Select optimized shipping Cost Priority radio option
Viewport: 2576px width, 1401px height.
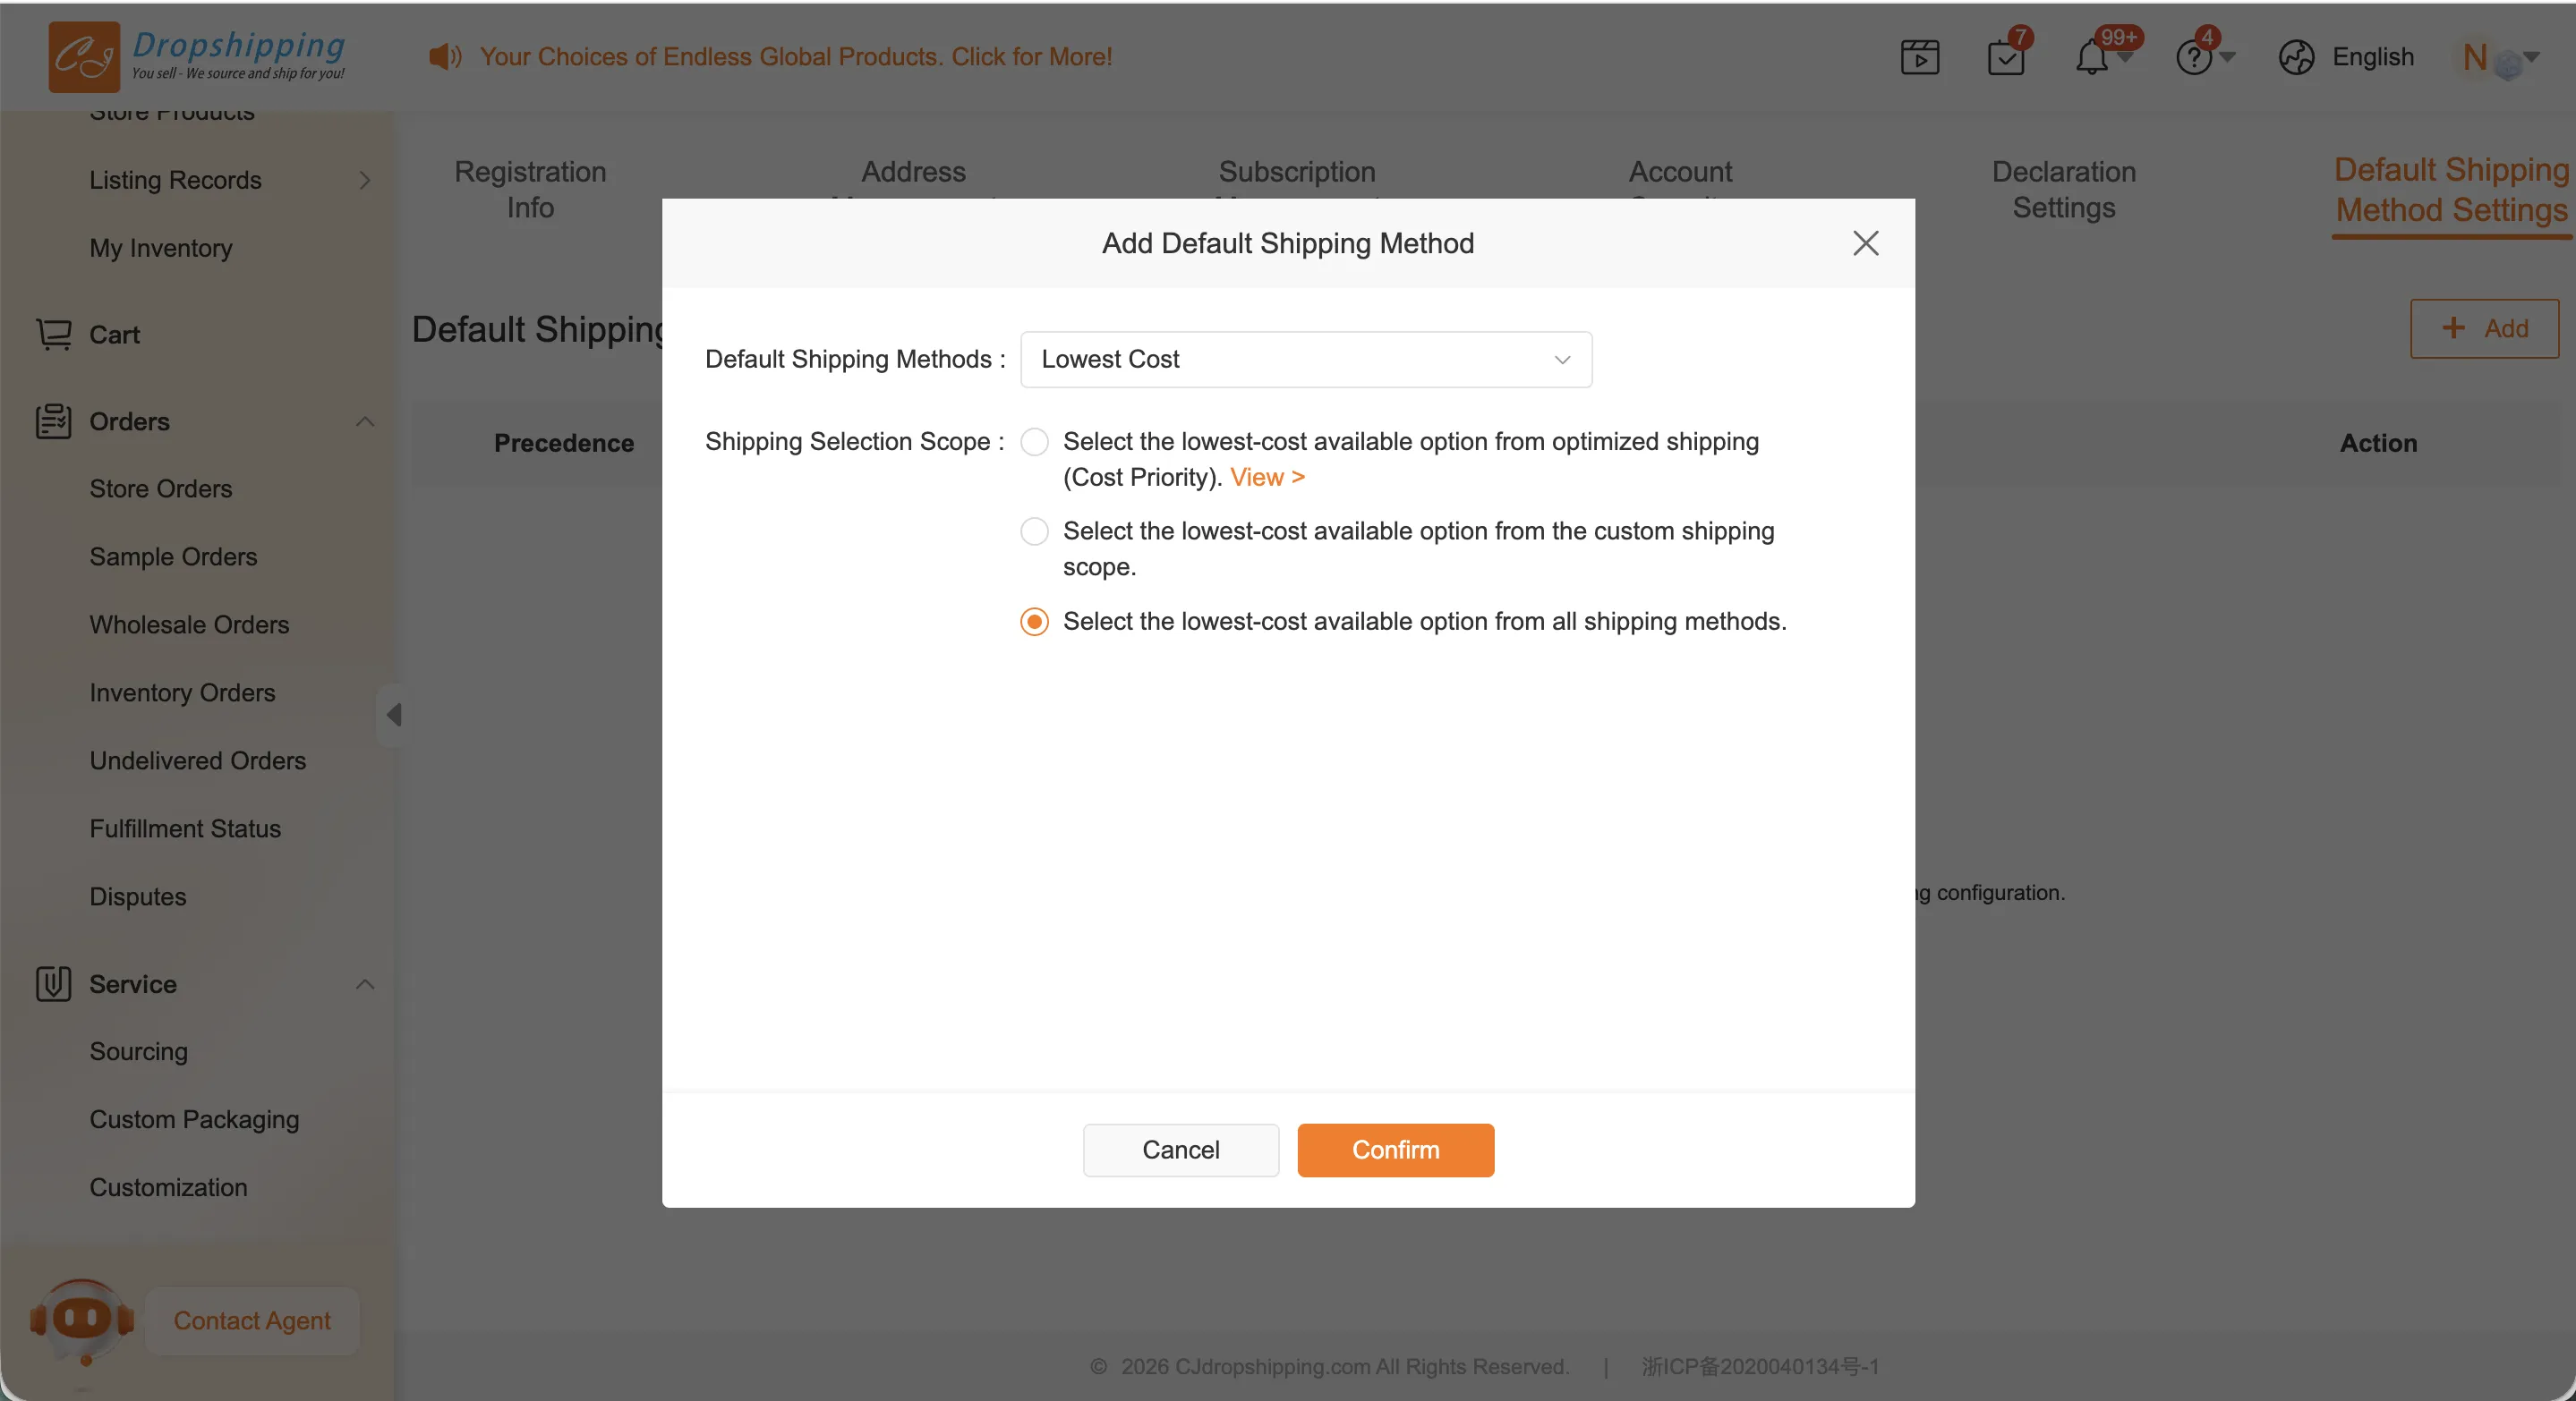pyautogui.click(x=1034, y=442)
